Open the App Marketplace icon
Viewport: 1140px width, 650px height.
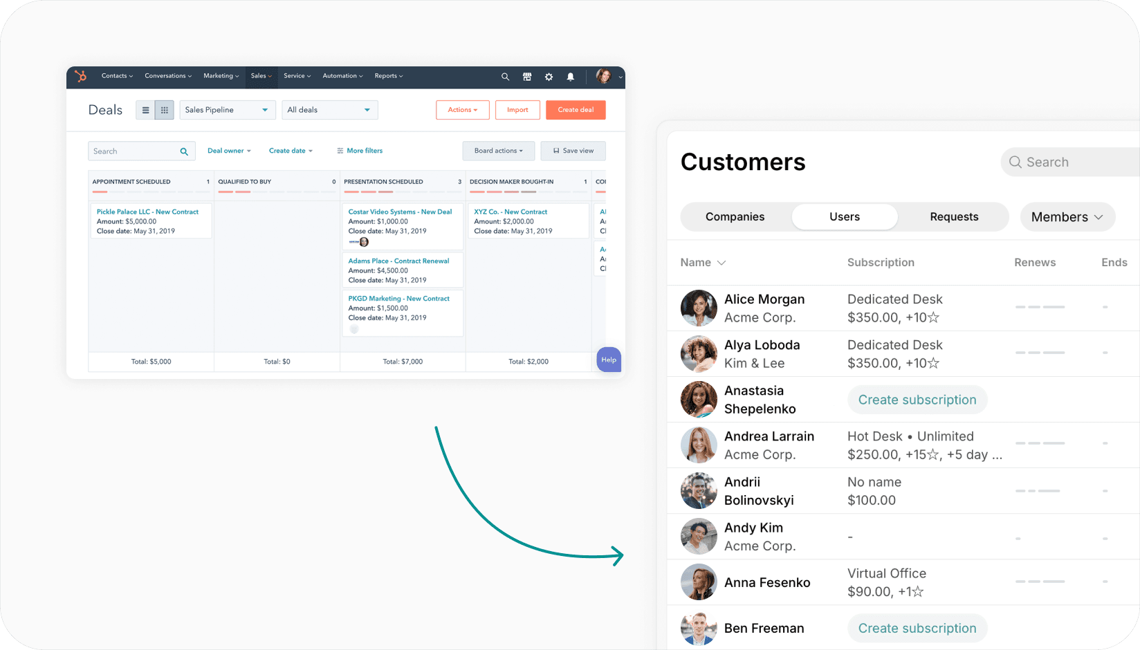527,77
